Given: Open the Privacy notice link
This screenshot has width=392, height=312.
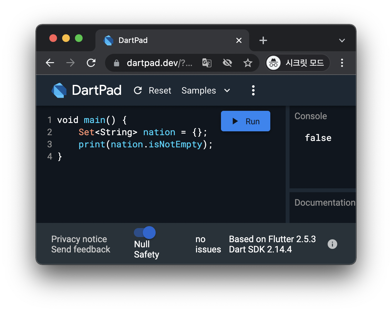Looking at the screenshot, I should [x=79, y=239].
